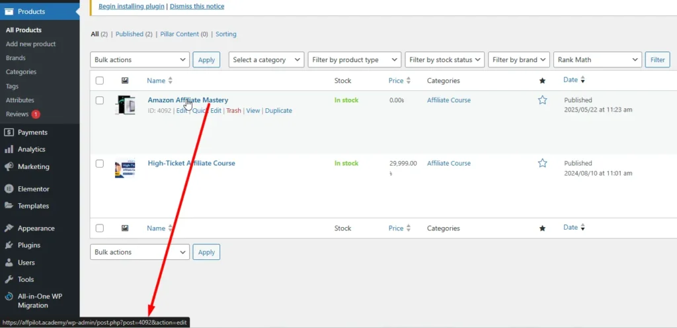Click the Analytics bar chart icon
This screenshot has height=328, width=677.
(9, 149)
